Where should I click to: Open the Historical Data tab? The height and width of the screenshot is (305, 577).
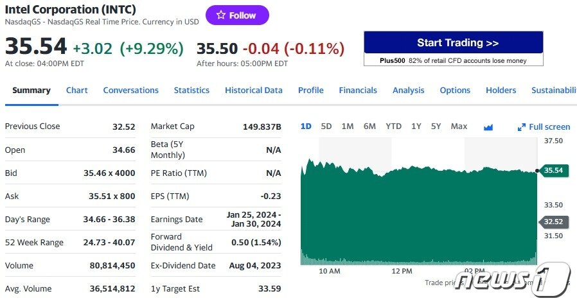point(254,91)
